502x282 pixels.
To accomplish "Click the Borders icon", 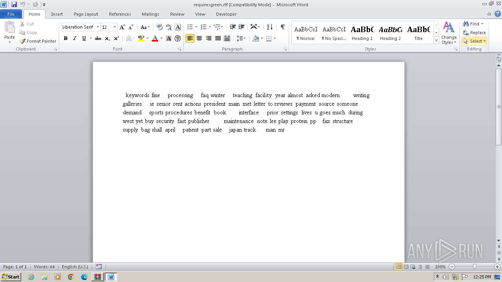I will coord(269,38).
